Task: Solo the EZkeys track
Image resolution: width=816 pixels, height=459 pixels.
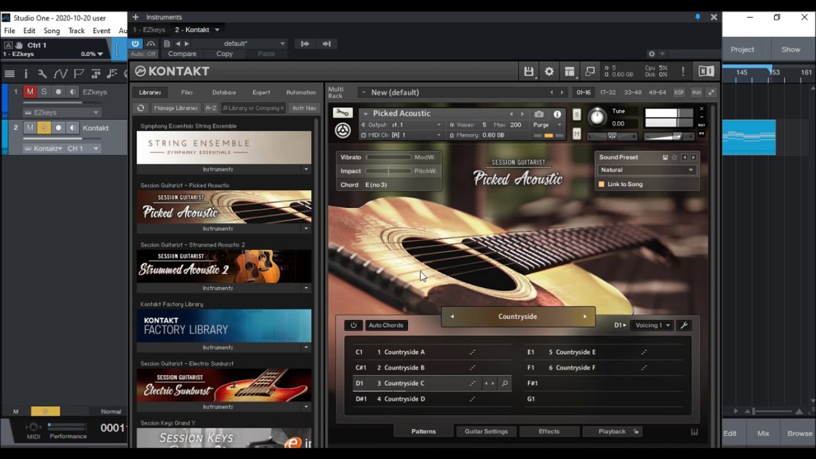Action: [x=44, y=92]
